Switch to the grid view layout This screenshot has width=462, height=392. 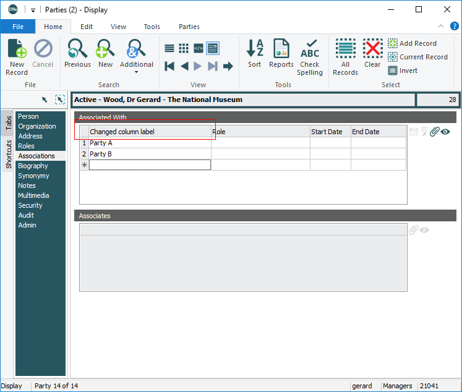184,48
